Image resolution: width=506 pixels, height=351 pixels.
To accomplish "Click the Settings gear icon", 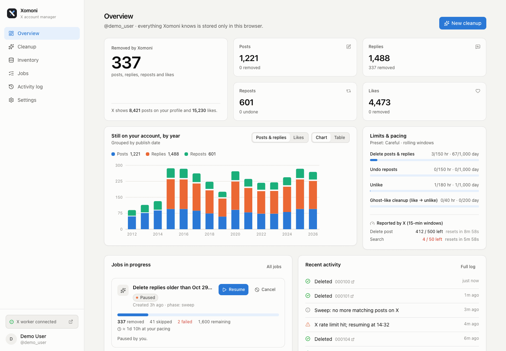I will pyautogui.click(x=11, y=100).
